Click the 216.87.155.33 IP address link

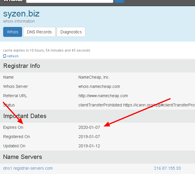[x=167, y=168]
